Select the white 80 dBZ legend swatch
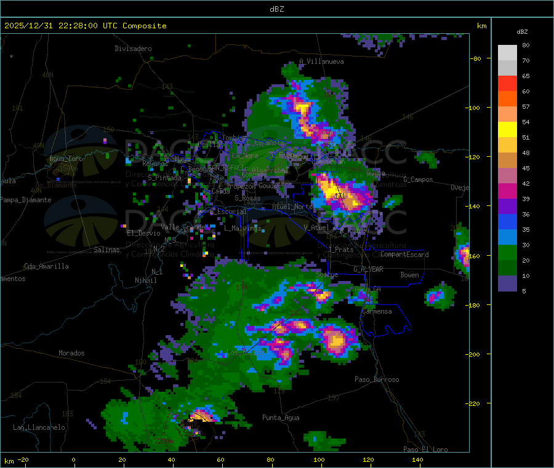The width and height of the screenshot is (554, 468). pos(507,53)
